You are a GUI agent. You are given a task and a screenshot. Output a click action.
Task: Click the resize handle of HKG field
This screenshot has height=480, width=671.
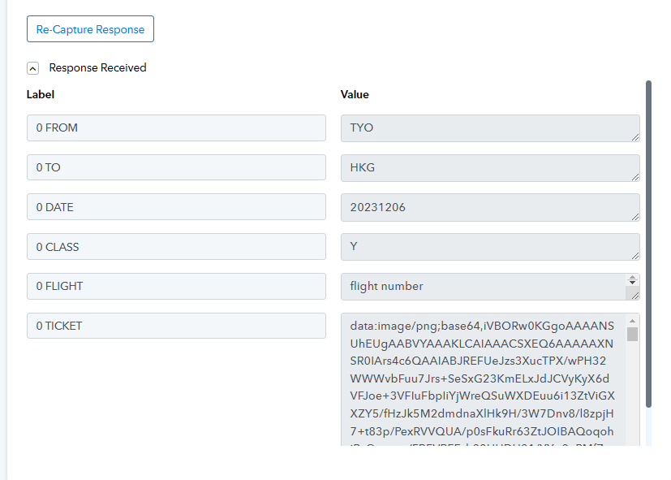pyautogui.click(x=635, y=177)
